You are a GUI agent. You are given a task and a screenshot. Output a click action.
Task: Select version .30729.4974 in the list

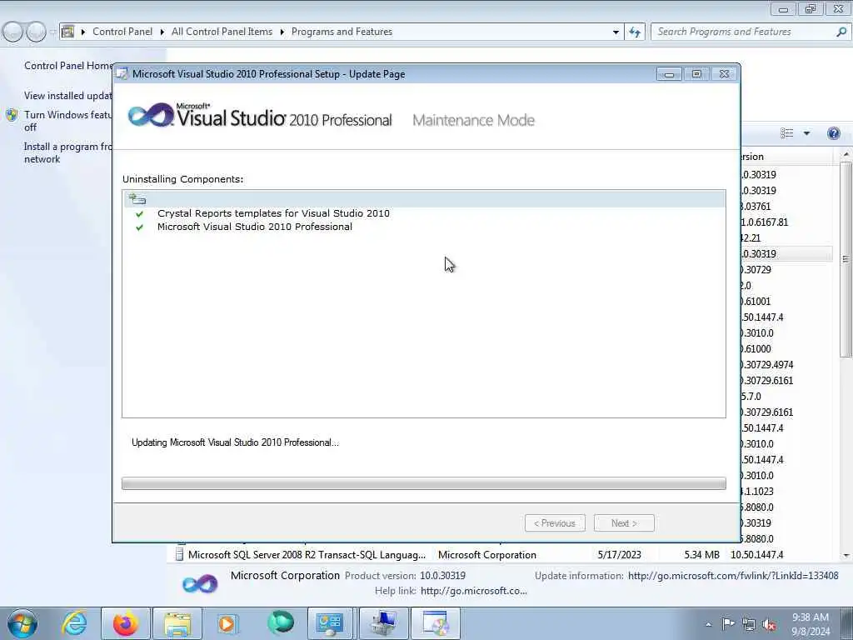coord(767,365)
